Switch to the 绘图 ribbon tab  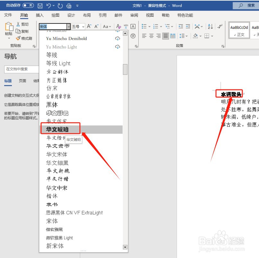(x=55, y=15)
